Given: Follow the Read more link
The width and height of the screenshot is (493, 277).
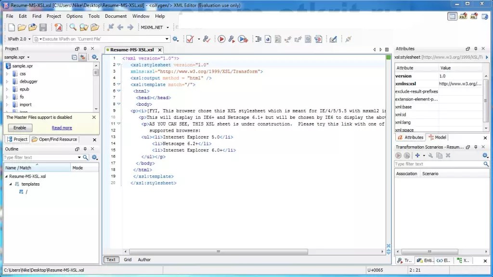Looking at the screenshot, I should tap(62, 128).
